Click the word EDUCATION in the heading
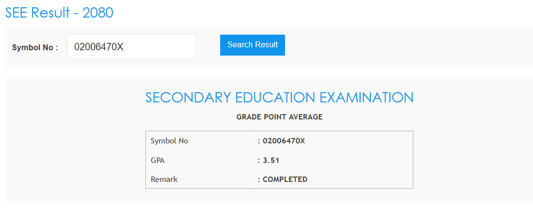 (x=273, y=97)
